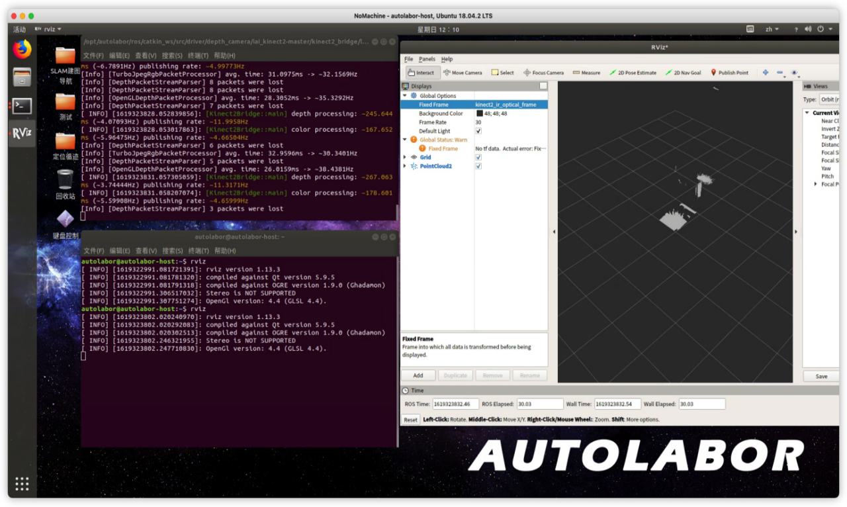Toggle the PointCloud2 display checkbox
847x507 pixels.
click(478, 166)
